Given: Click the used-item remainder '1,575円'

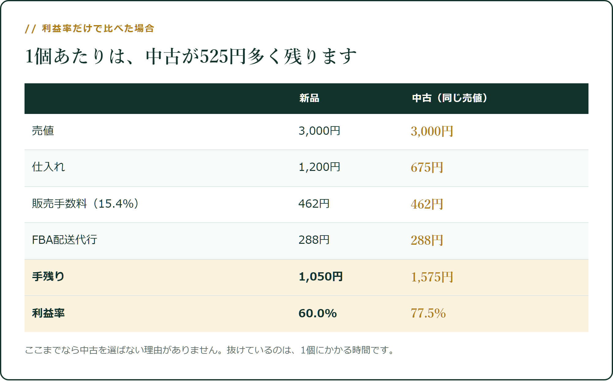Looking at the screenshot, I should pyautogui.click(x=432, y=277).
